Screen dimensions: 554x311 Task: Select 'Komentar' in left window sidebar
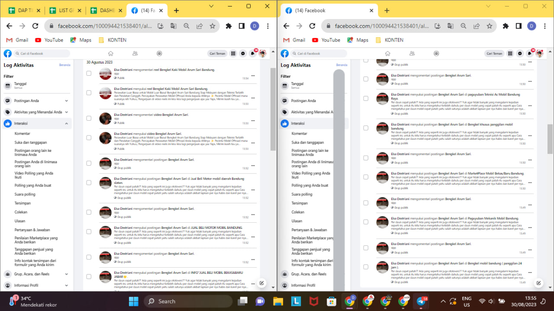click(x=23, y=134)
